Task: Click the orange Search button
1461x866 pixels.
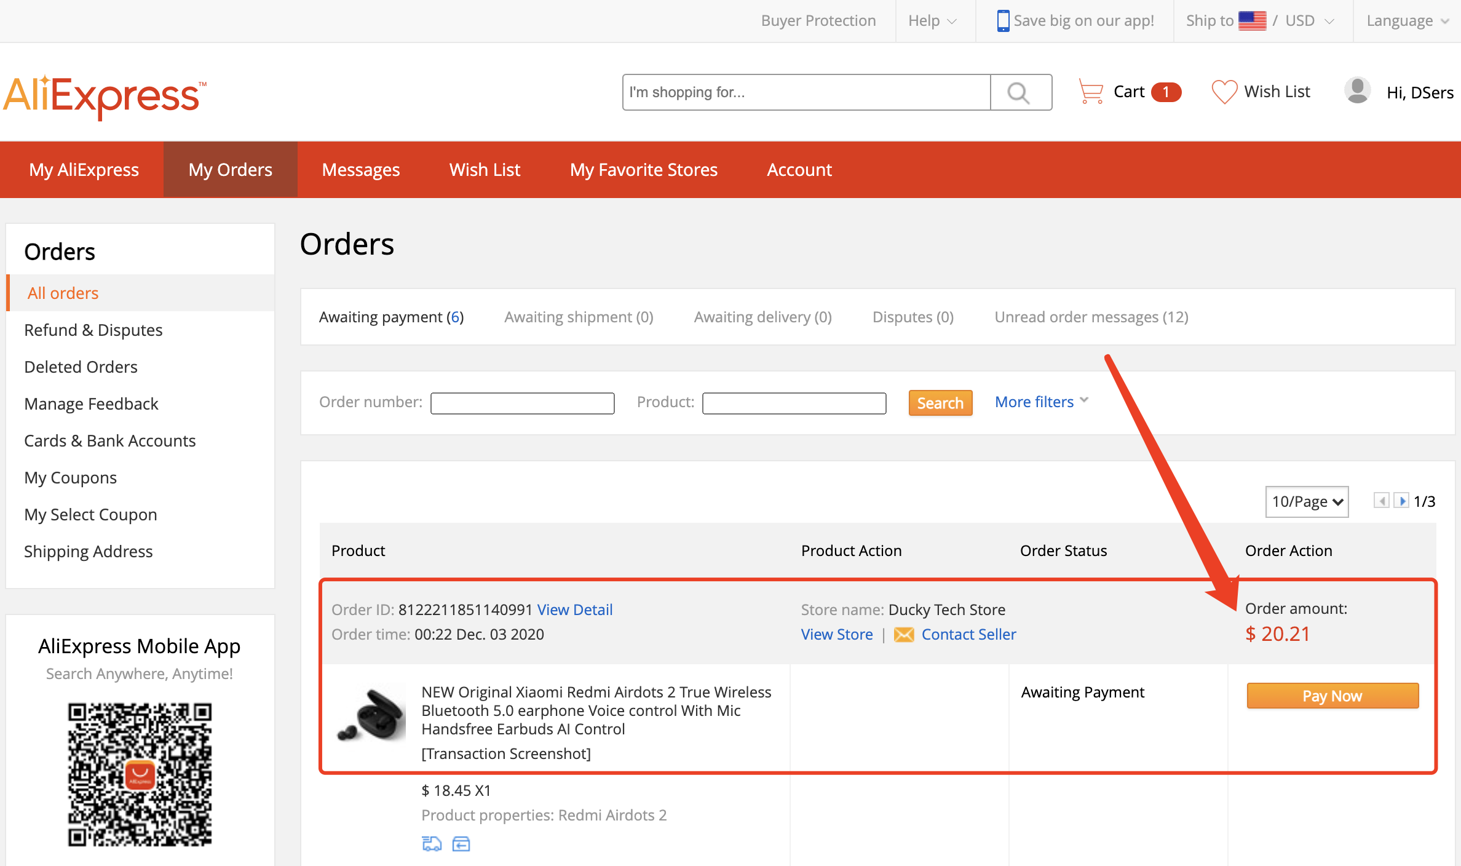Action: pos(940,403)
